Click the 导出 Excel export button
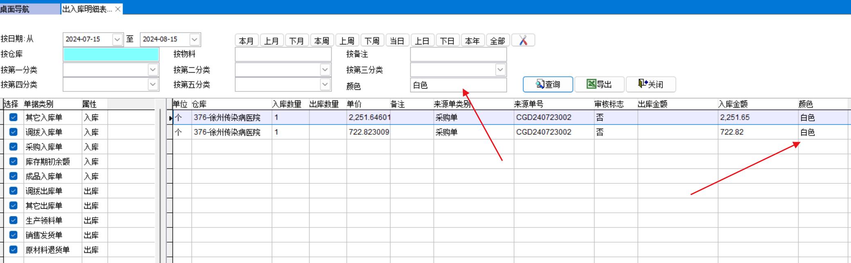 click(599, 85)
